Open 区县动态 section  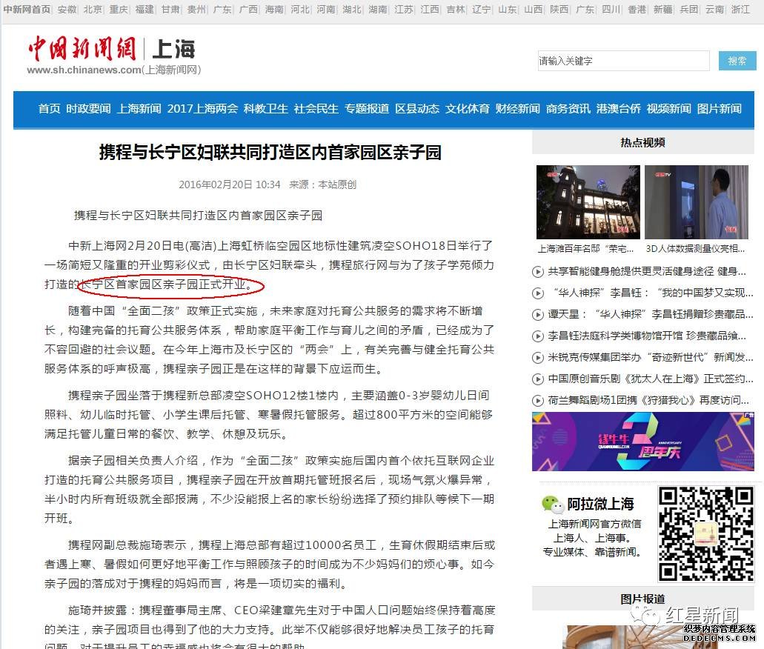417,109
